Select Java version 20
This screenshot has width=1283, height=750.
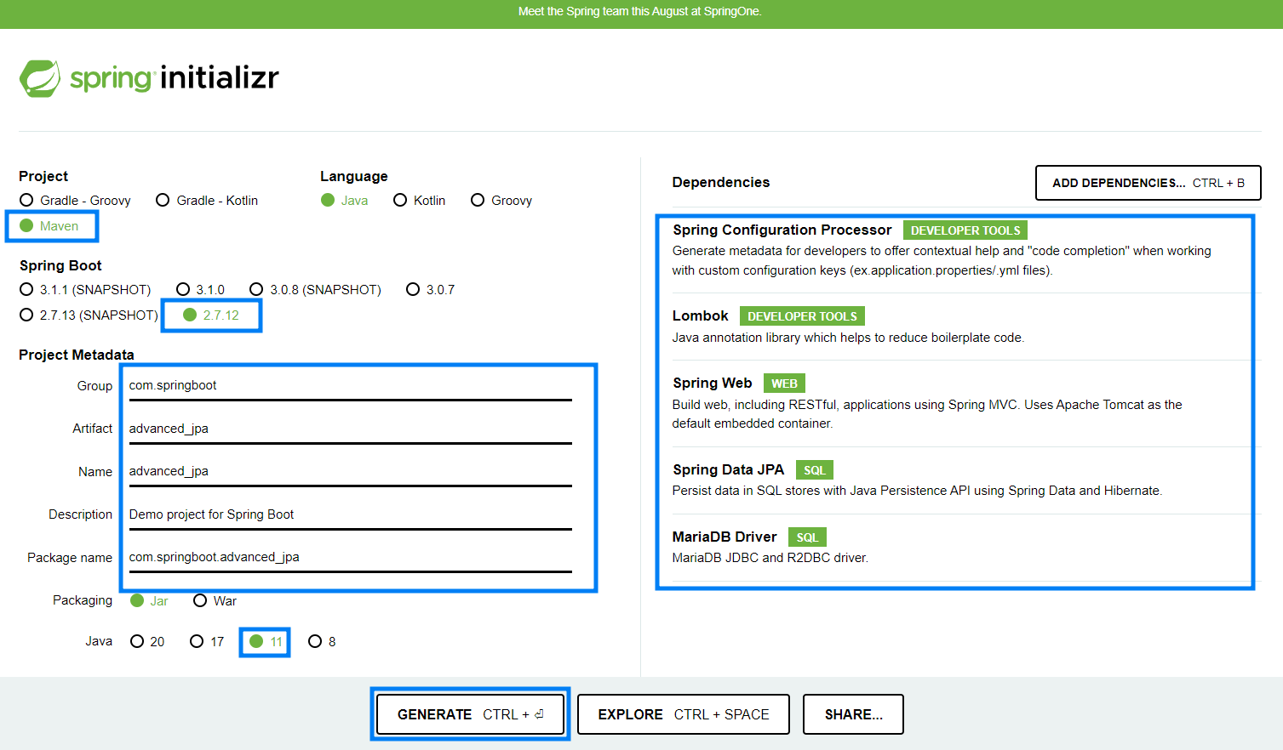point(147,642)
